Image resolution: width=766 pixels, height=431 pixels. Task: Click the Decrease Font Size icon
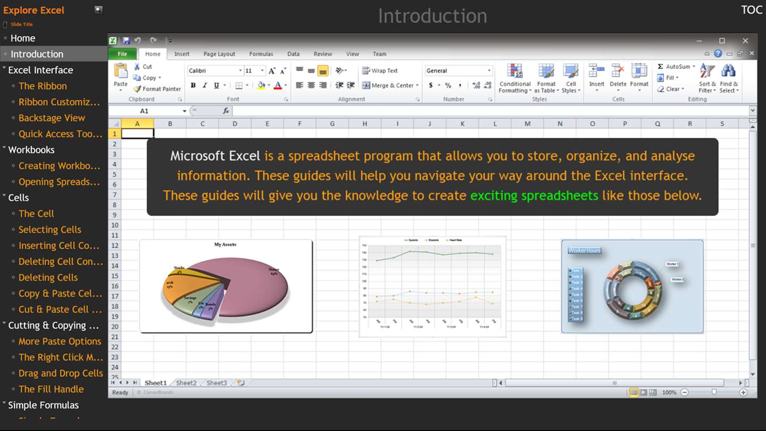(283, 71)
